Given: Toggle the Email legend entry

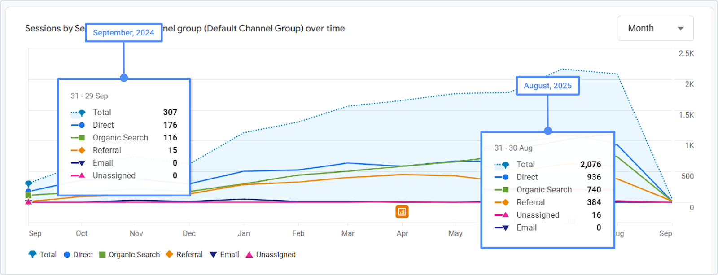Looking at the screenshot, I should pyautogui.click(x=224, y=254).
